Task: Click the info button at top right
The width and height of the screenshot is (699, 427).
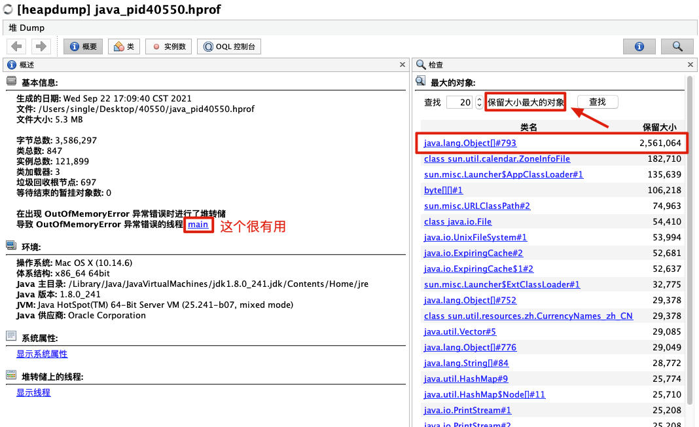Action: tap(639, 46)
